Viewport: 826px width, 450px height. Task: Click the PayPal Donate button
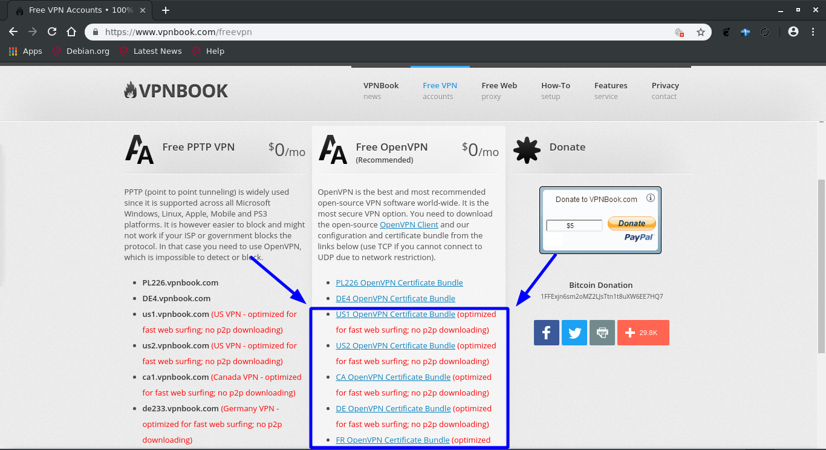pos(631,223)
